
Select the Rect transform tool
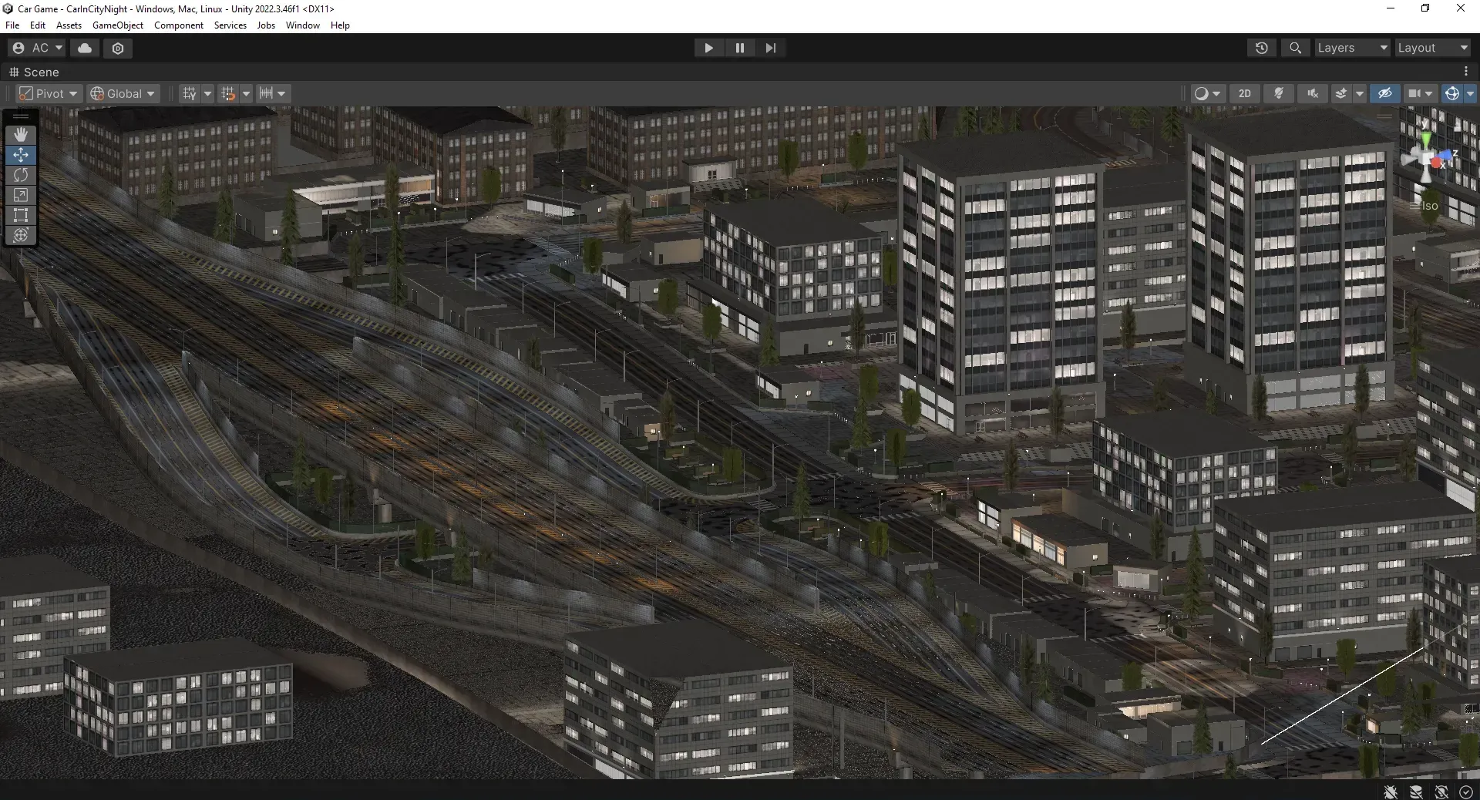(21, 215)
